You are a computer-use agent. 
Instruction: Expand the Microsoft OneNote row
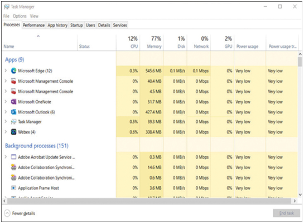point(6,102)
